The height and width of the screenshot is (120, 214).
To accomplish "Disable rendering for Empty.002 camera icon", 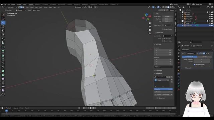I will (212, 19).
